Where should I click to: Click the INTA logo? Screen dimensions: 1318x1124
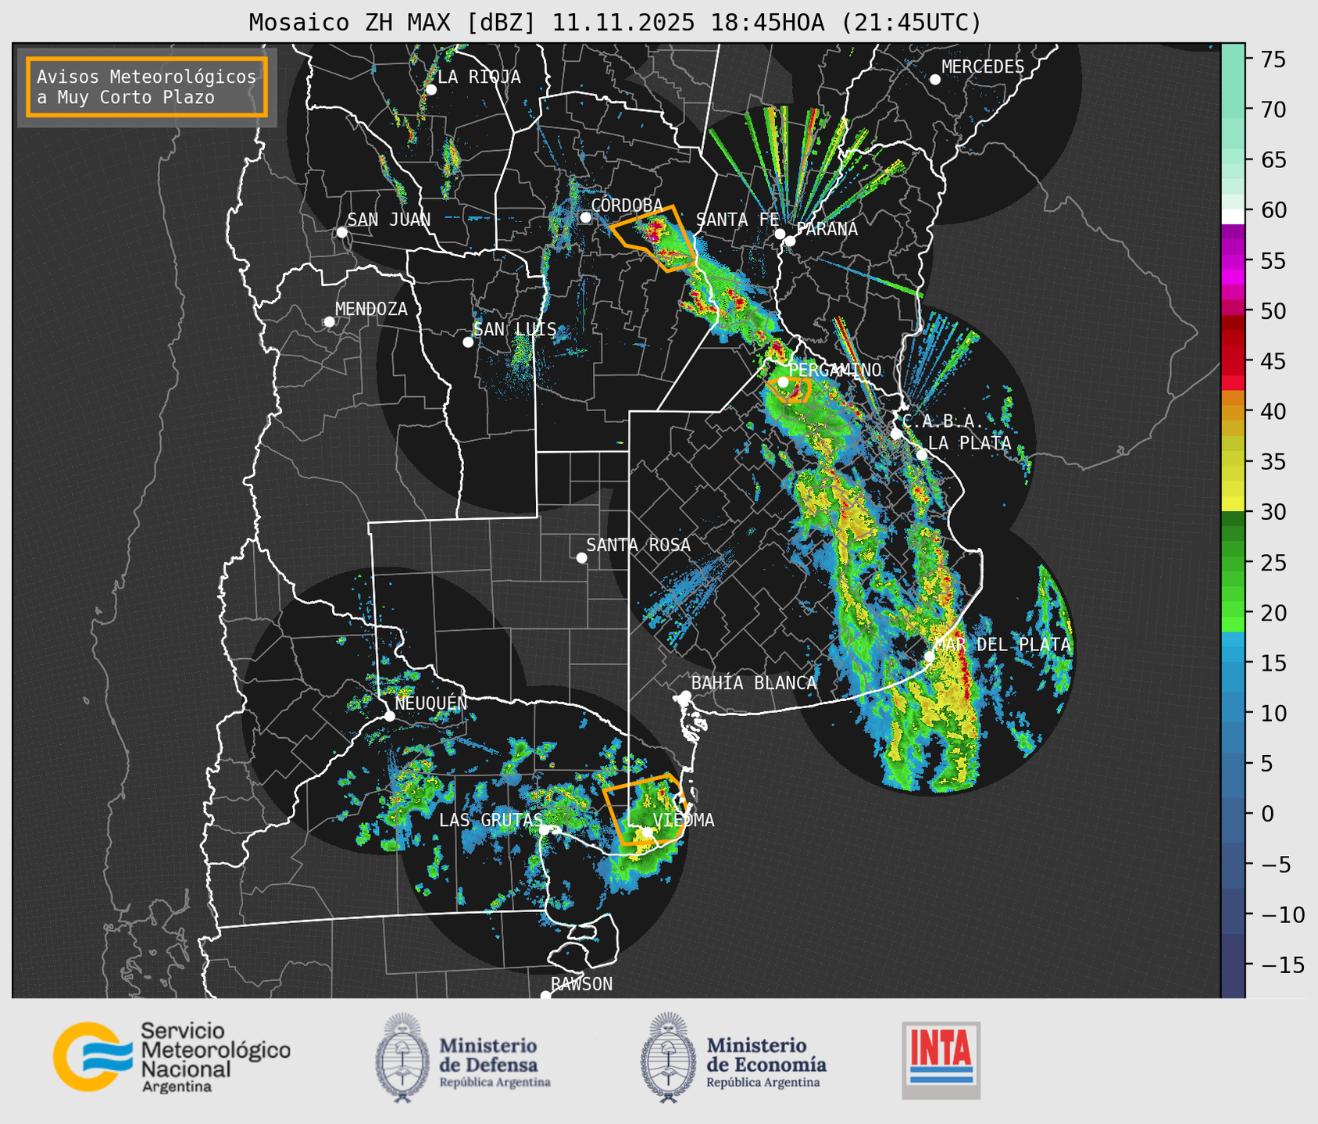tap(941, 1060)
